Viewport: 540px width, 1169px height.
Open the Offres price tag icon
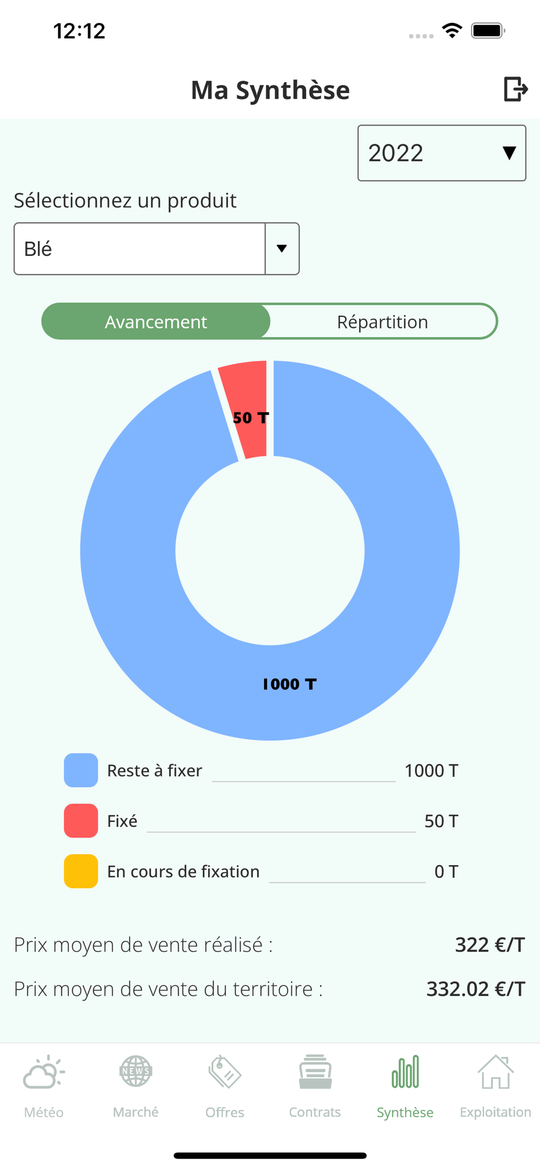225,1072
